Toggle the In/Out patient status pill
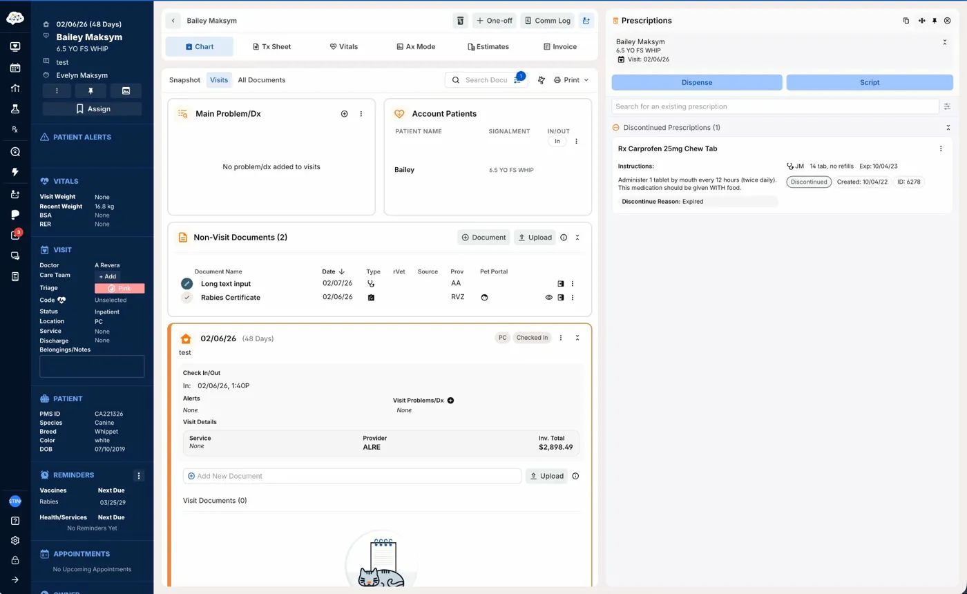Image resolution: width=967 pixels, height=594 pixels. (557, 141)
